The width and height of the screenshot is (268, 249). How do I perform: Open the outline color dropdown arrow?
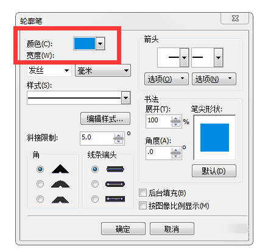(x=100, y=43)
